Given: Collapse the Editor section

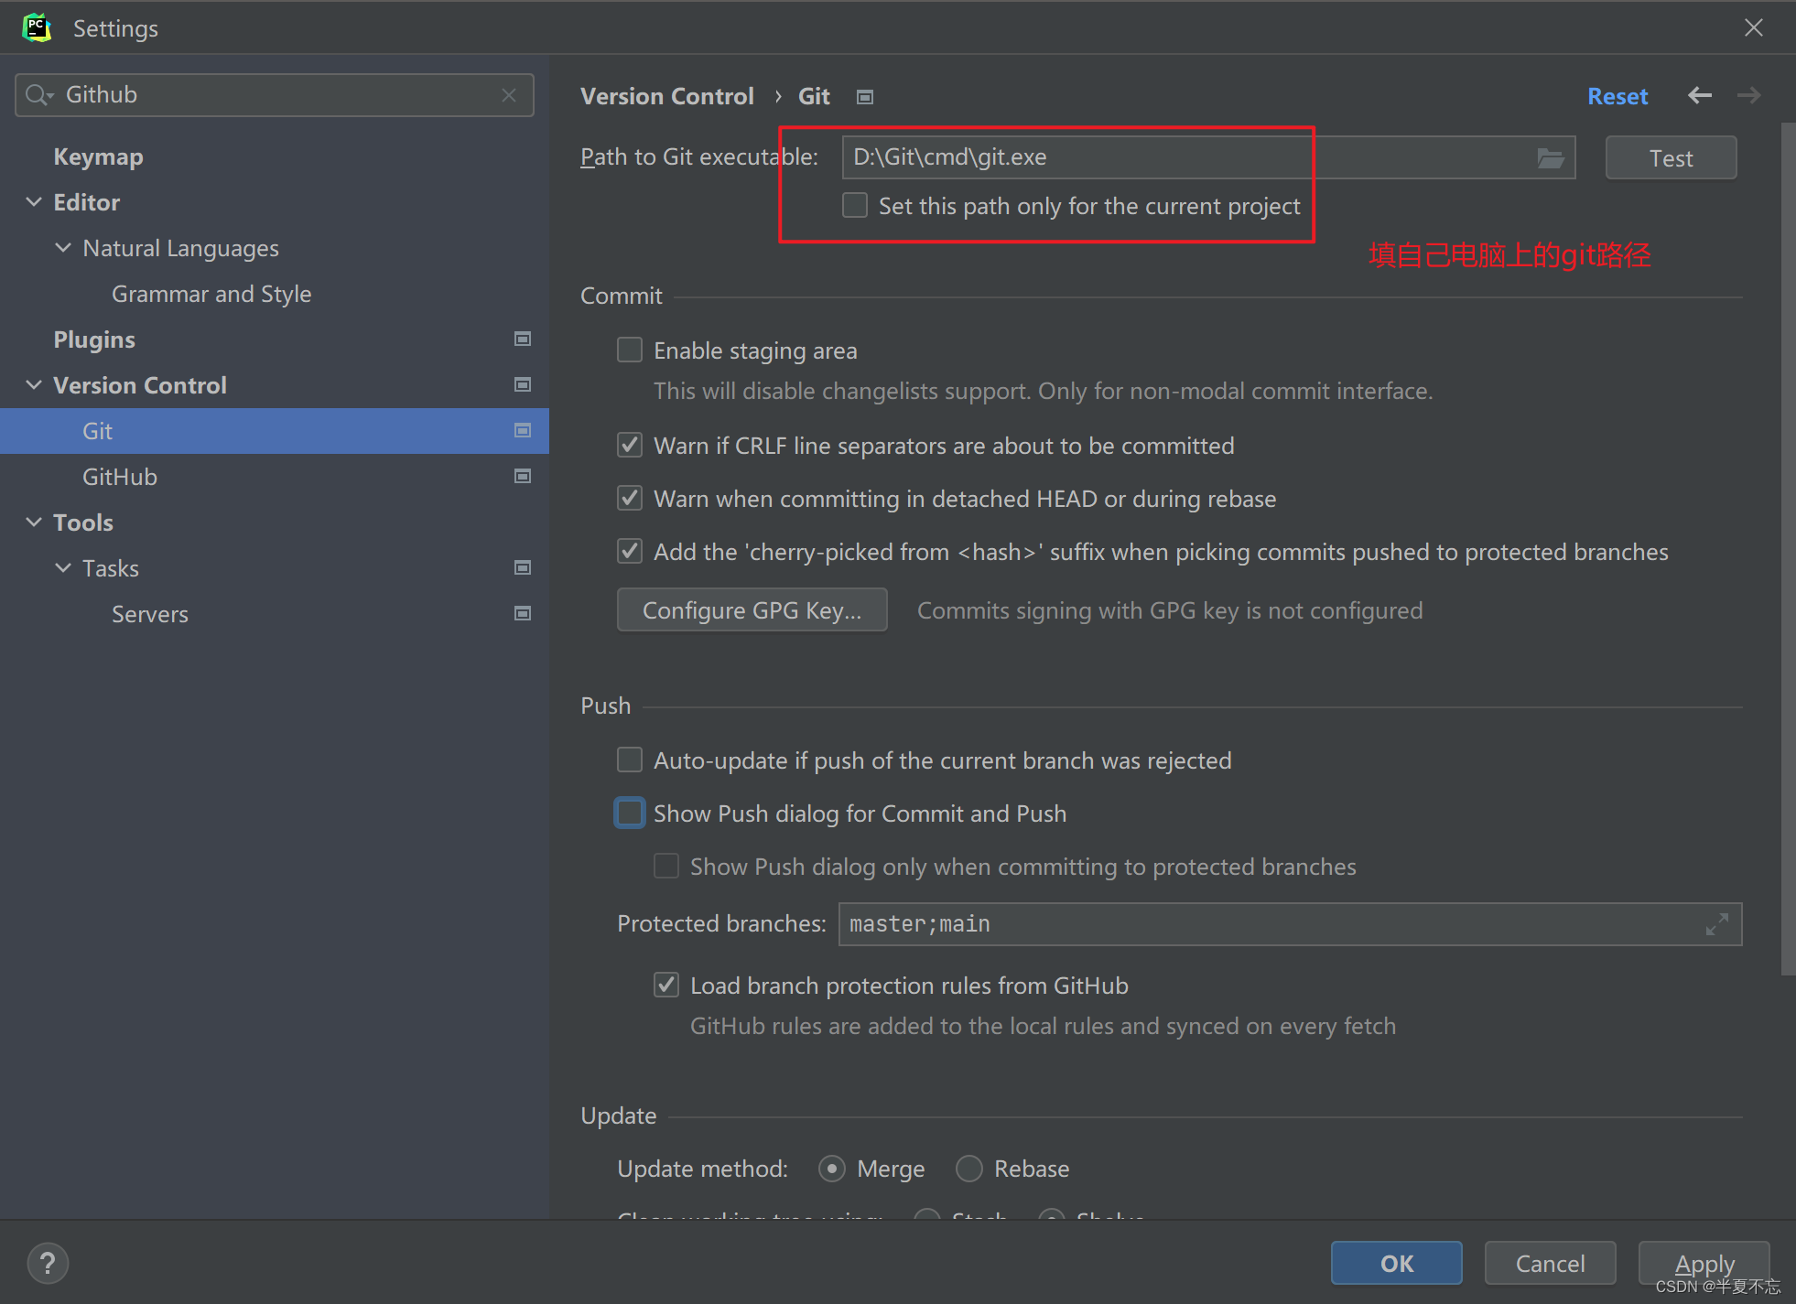Looking at the screenshot, I should pyautogui.click(x=34, y=201).
